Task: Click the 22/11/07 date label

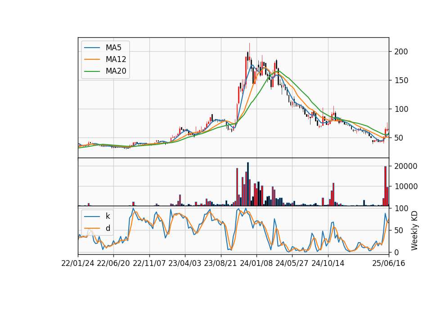Action: [x=149, y=264]
